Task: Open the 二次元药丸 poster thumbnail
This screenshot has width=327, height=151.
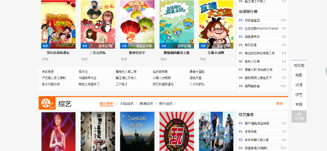Action: pos(98,24)
